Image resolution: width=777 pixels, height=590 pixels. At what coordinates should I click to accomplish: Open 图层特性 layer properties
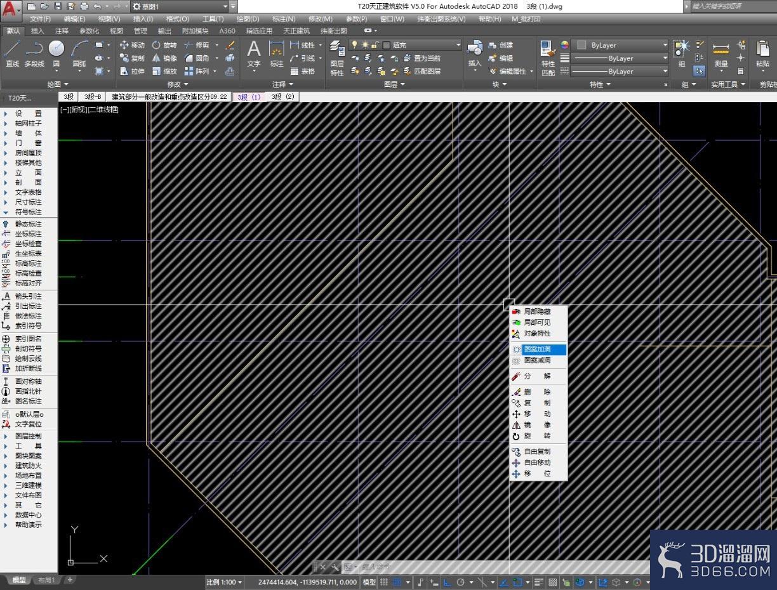pos(337,59)
